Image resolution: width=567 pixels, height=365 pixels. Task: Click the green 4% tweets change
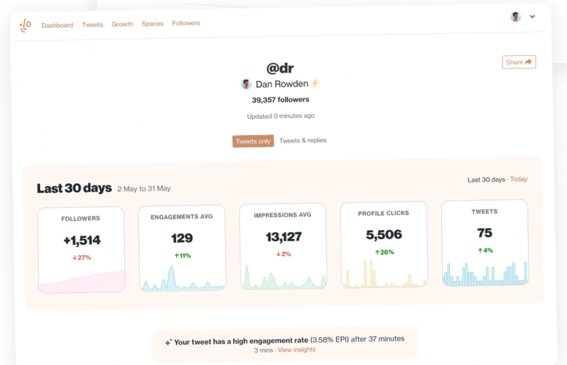pos(485,250)
